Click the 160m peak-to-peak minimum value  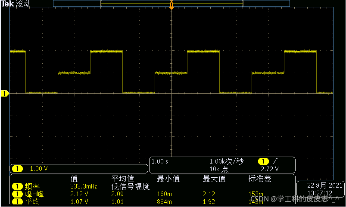[x=165, y=194]
